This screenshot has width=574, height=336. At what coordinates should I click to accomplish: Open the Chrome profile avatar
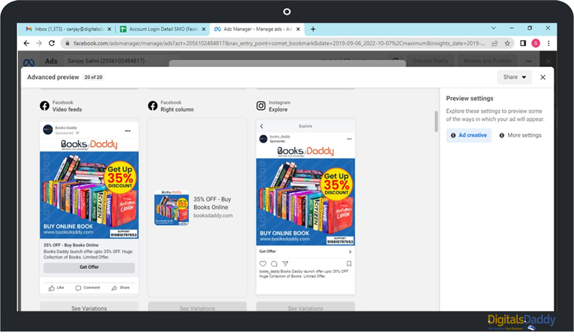[x=536, y=43]
